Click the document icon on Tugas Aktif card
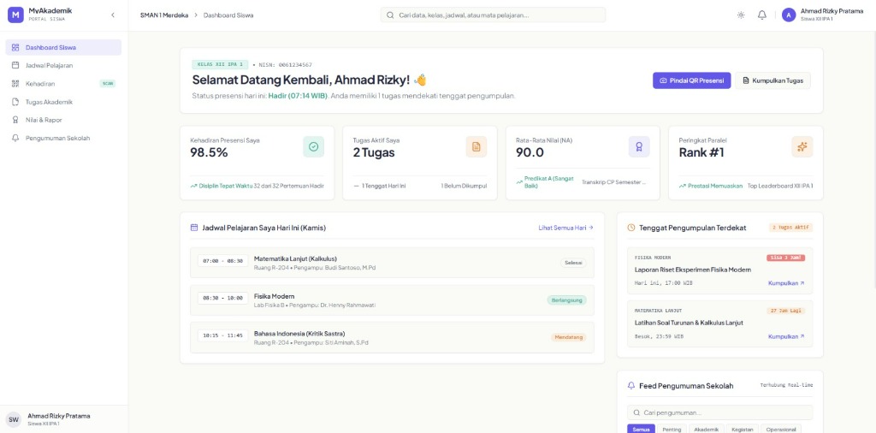This screenshot has width=876, height=433. point(476,146)
